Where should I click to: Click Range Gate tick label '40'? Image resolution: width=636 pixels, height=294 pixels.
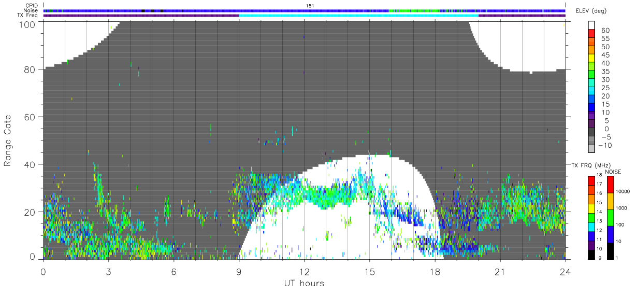pos(30,164)
